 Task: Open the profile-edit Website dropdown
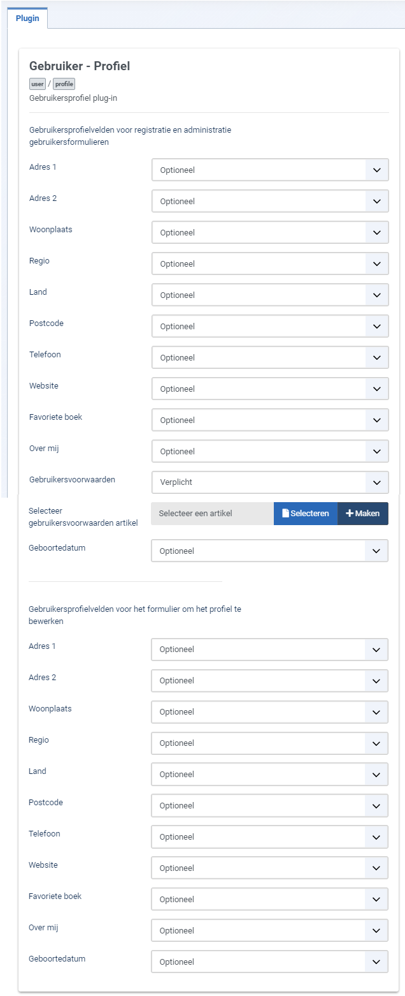269,868
